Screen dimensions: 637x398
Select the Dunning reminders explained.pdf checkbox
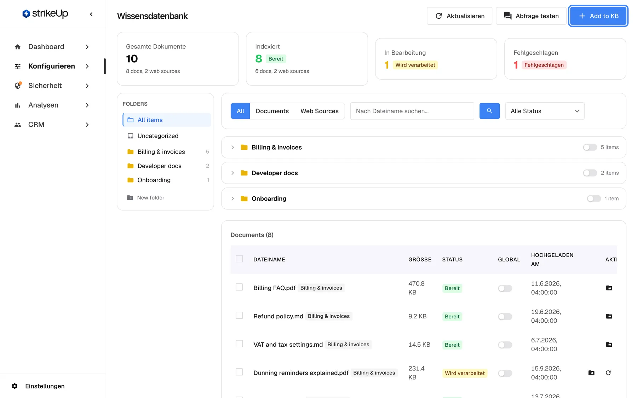click(x=239, y=372)
